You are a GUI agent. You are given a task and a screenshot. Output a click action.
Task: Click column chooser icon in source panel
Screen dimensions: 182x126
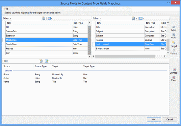click(x=49, y=18)
